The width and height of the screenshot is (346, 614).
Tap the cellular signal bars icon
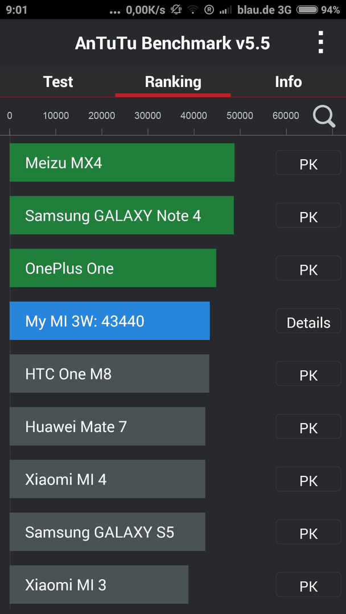pos(225,10)
